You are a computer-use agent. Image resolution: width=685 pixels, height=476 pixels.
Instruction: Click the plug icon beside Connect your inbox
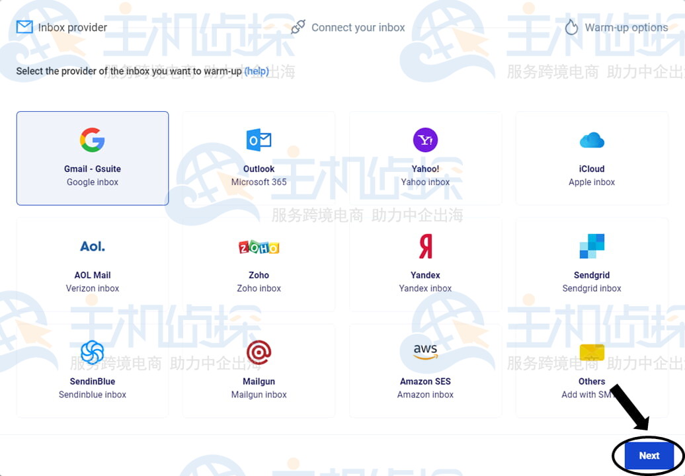[298, 27]
